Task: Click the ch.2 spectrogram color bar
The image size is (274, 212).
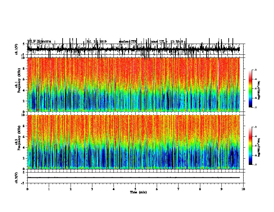Action: pyautogui.click(x=250, y=146)
